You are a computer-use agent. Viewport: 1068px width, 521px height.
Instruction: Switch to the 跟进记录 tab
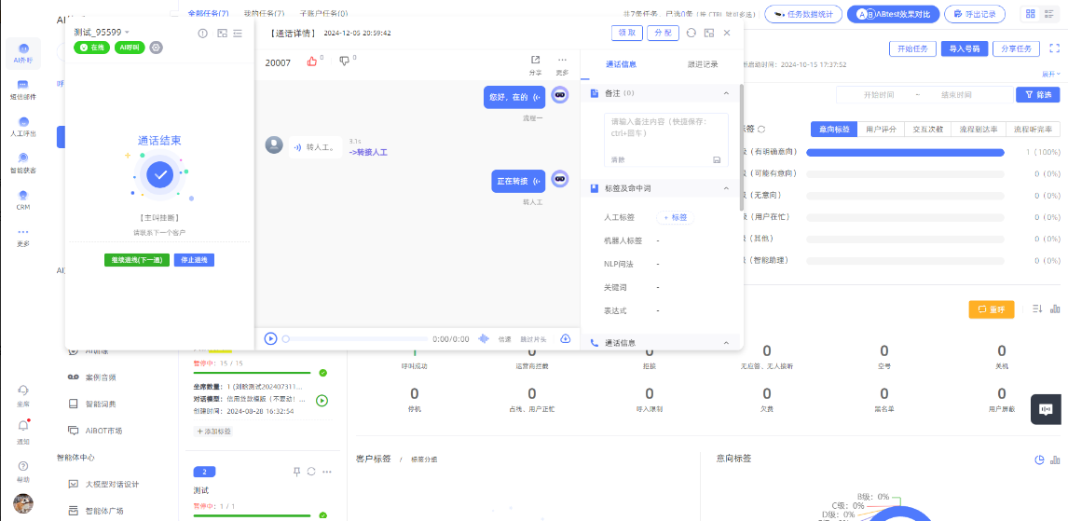702,64
